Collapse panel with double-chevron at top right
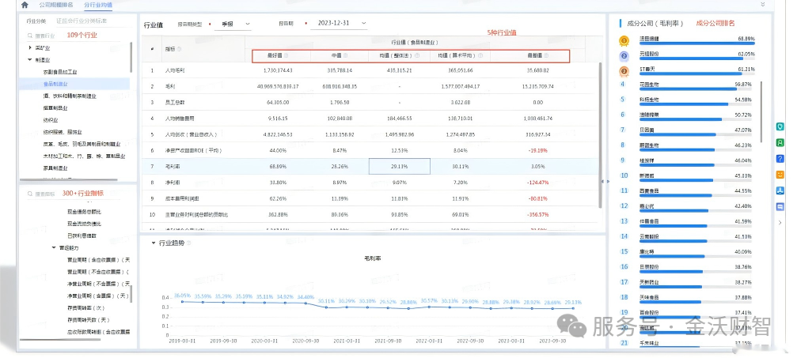The height and width of the screenshot is (358, 797). click(762, 4)
